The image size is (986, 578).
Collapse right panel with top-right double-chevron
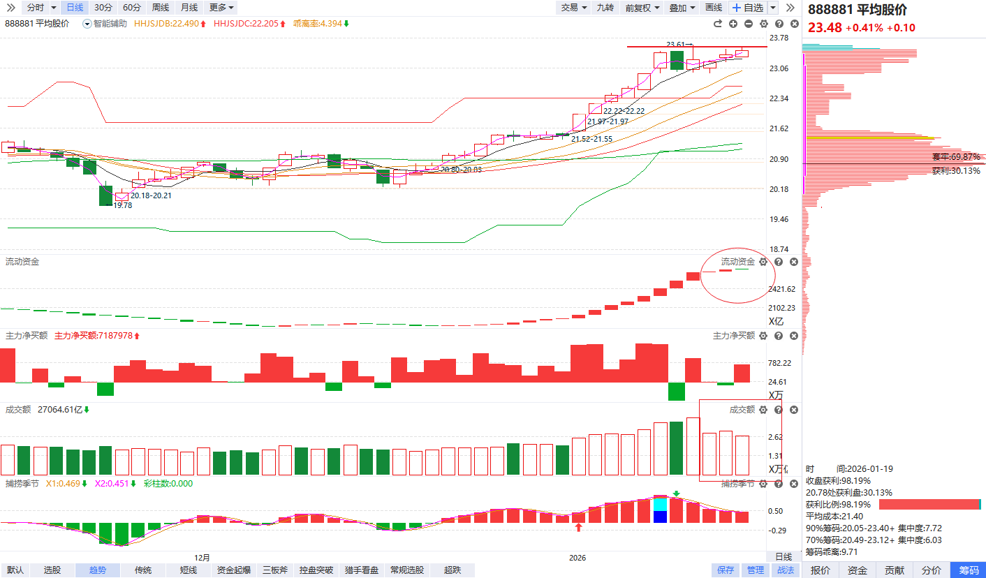coord(790,8)
